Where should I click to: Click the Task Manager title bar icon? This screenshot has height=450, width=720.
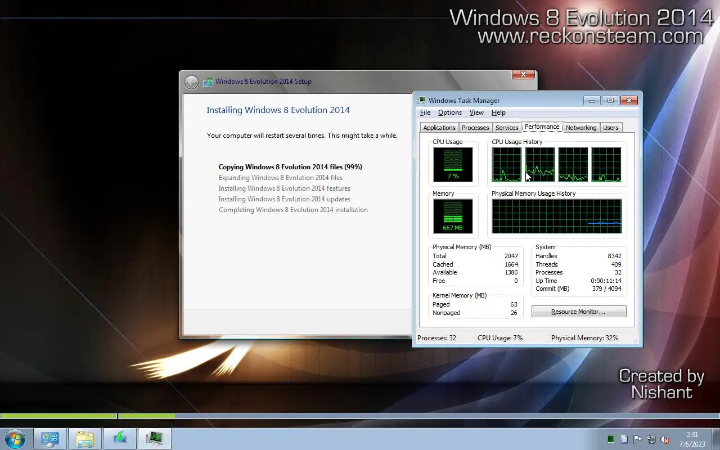point(421,100)
